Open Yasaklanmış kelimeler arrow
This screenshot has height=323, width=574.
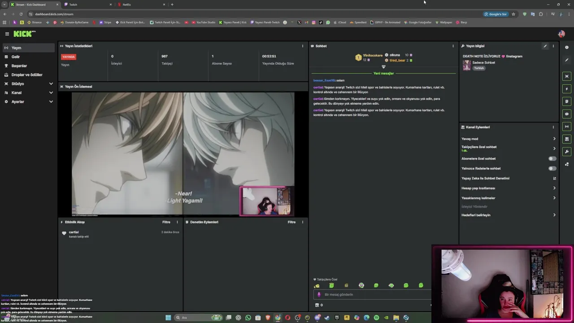[554, 198]
